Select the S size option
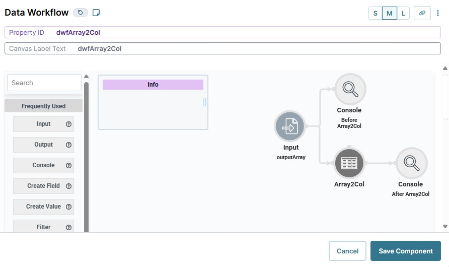 (x=375, y=13)
